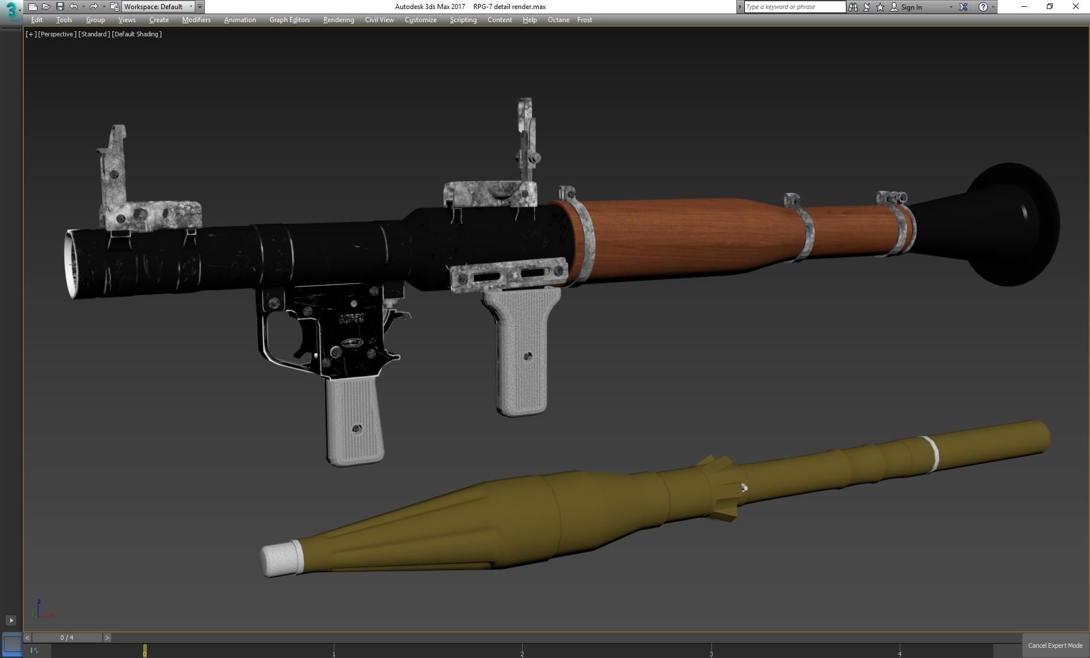Screen dimensions: 1090x658
Task: Click the [Perspective] viewport label
Action: coord(57,34)
